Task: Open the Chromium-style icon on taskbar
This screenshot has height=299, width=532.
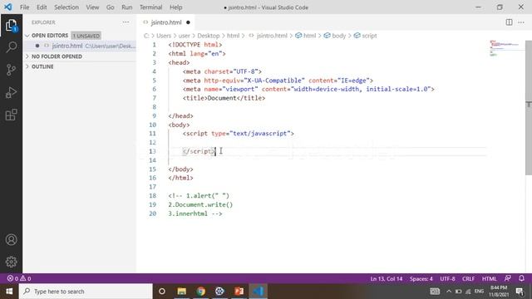Action: 219,292
